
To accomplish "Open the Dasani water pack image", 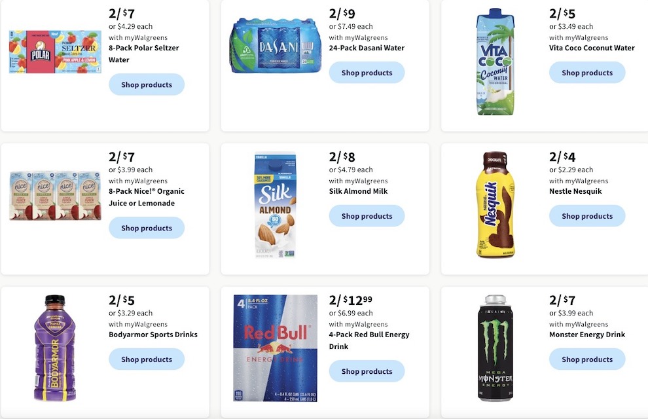I will point(275,45).
